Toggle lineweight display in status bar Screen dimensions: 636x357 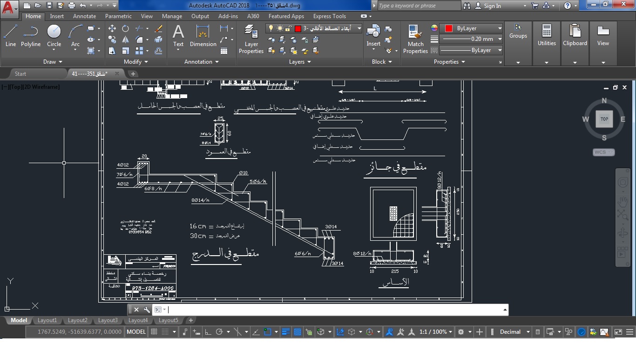286,332
